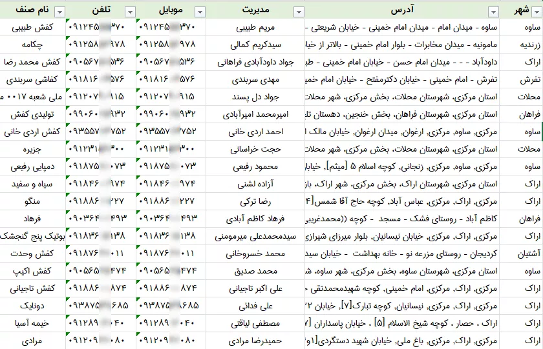Select address cell starting with کاظم آباد
The image size is (543, 349).
point(402,219)
